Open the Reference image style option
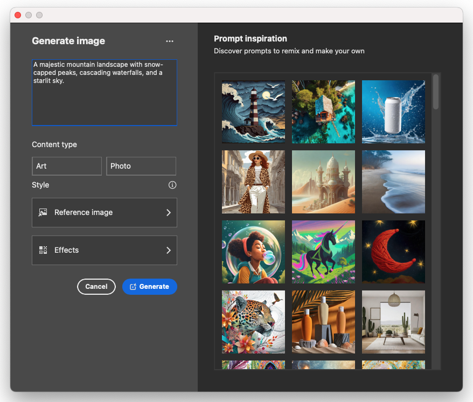 point(105,212)
